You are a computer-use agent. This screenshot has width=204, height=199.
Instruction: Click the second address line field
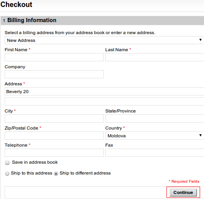point(105,101)
